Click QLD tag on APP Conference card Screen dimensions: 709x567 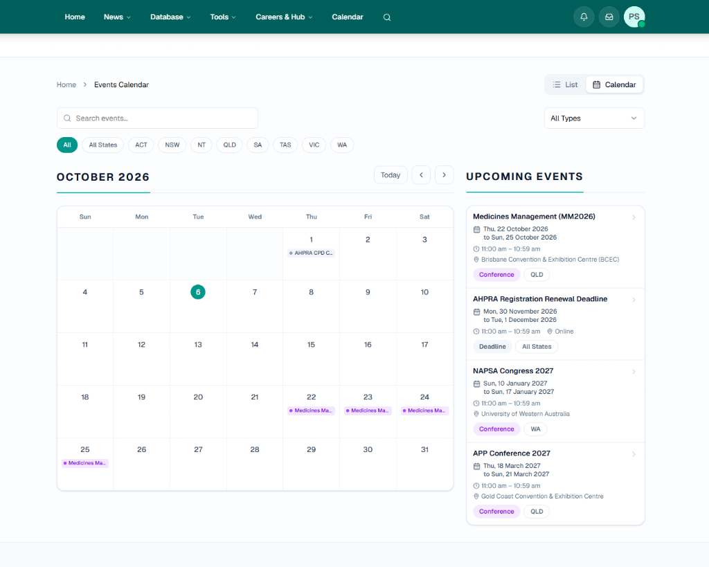click(x=537, y=512)
